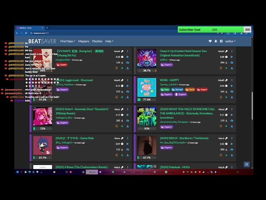Download zip of Game Ride map
This screenshot has height=200, width=266.
click(x=128, y=155)
